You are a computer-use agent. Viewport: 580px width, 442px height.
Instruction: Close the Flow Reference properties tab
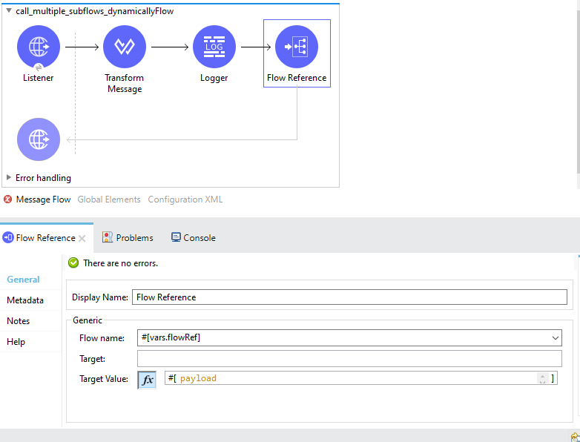click(x=82, y=239)
